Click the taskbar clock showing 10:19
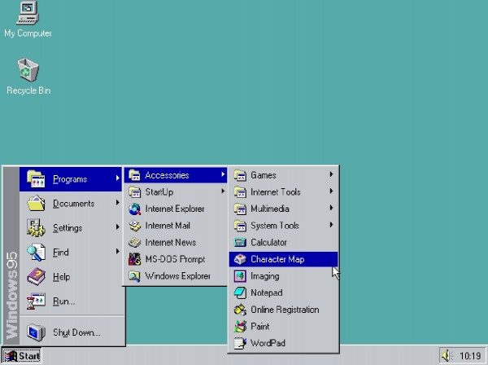 470,356
